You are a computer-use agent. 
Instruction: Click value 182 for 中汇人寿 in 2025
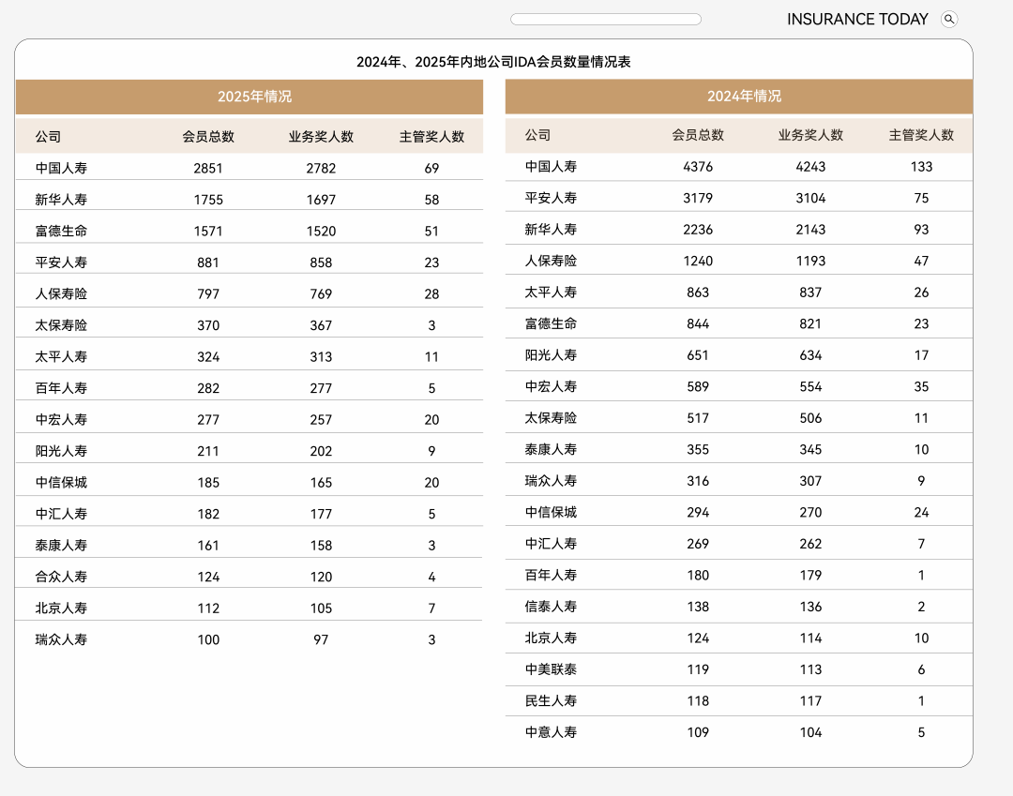click(x=208, y=514)
